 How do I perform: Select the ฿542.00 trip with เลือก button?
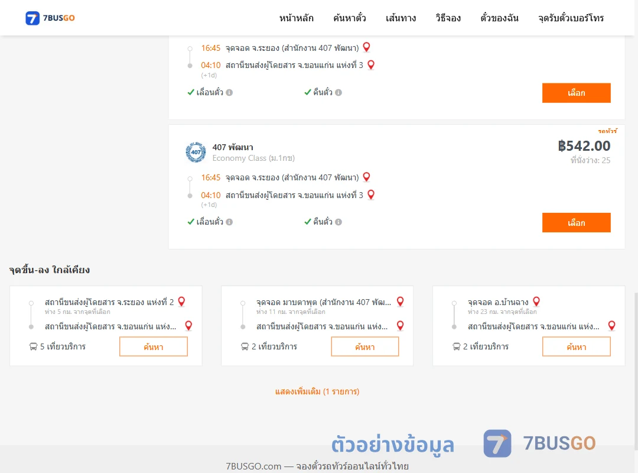(576, 222)
